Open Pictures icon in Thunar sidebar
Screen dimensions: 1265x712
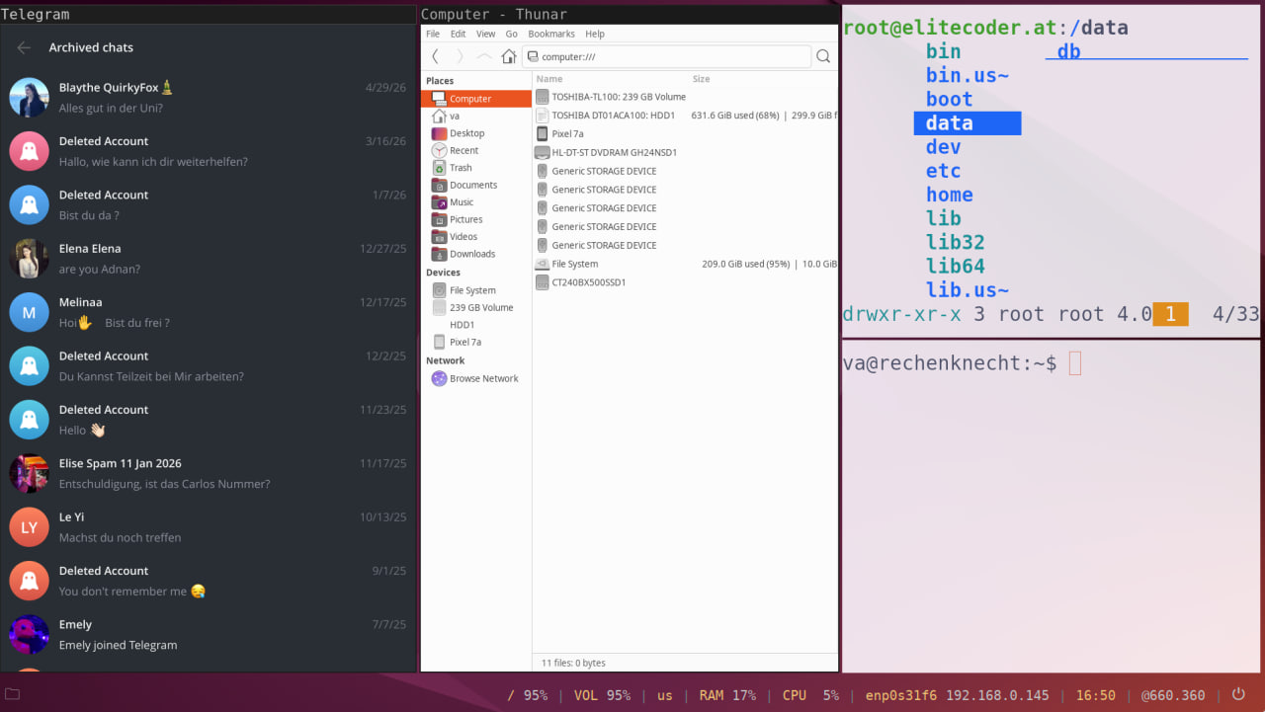440,219
